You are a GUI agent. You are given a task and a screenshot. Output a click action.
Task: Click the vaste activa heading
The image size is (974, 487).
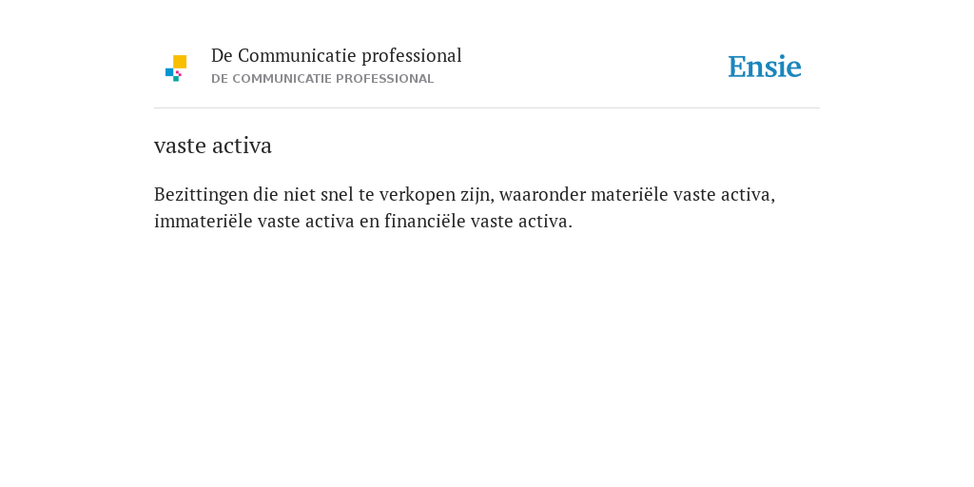pos(213,146)
